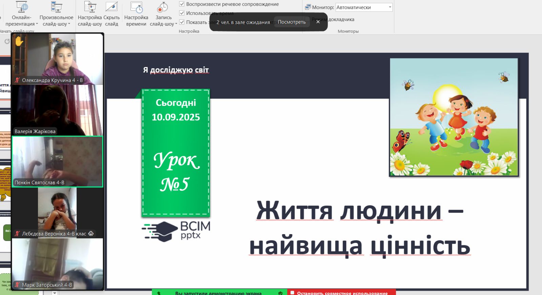Click Посмотреть in the waiting room notification
This screenshot has width=542, height=295.
coord(292,22)
